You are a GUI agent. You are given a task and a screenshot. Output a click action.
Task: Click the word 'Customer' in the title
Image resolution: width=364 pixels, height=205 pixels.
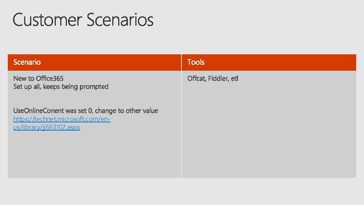48,20
